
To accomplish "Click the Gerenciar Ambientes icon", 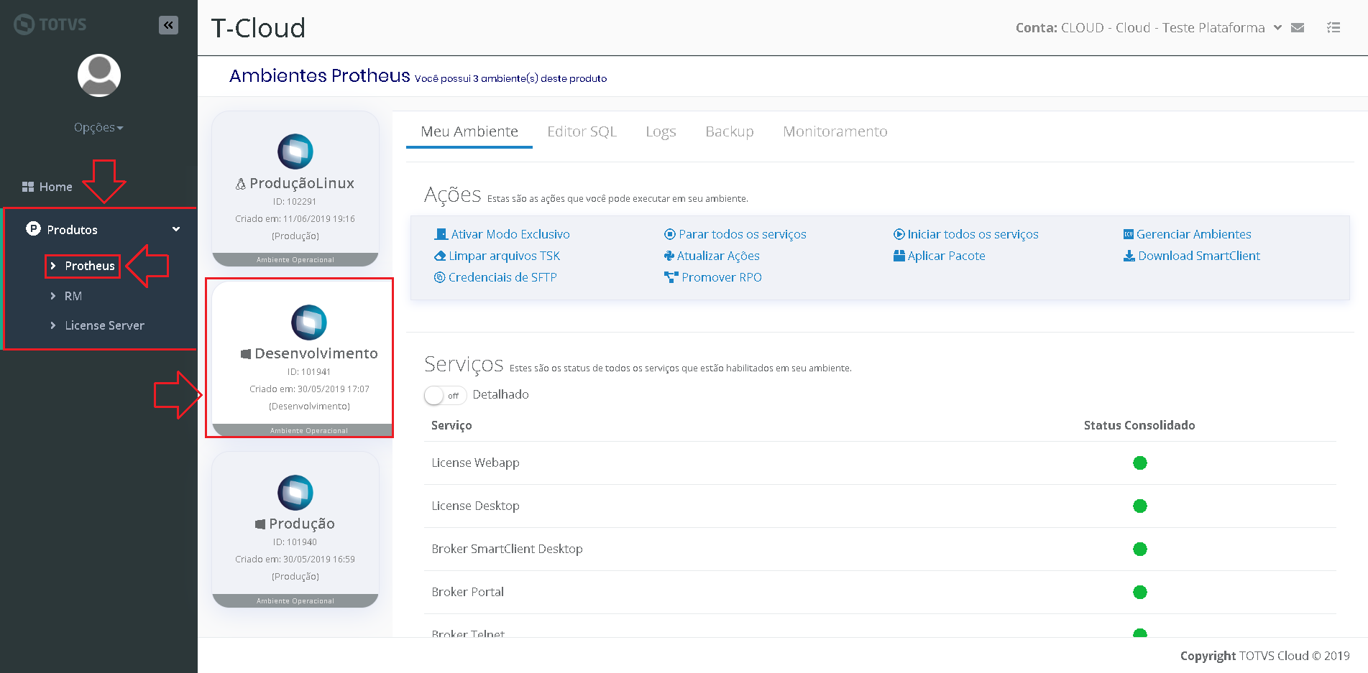I will point(1129,234).
